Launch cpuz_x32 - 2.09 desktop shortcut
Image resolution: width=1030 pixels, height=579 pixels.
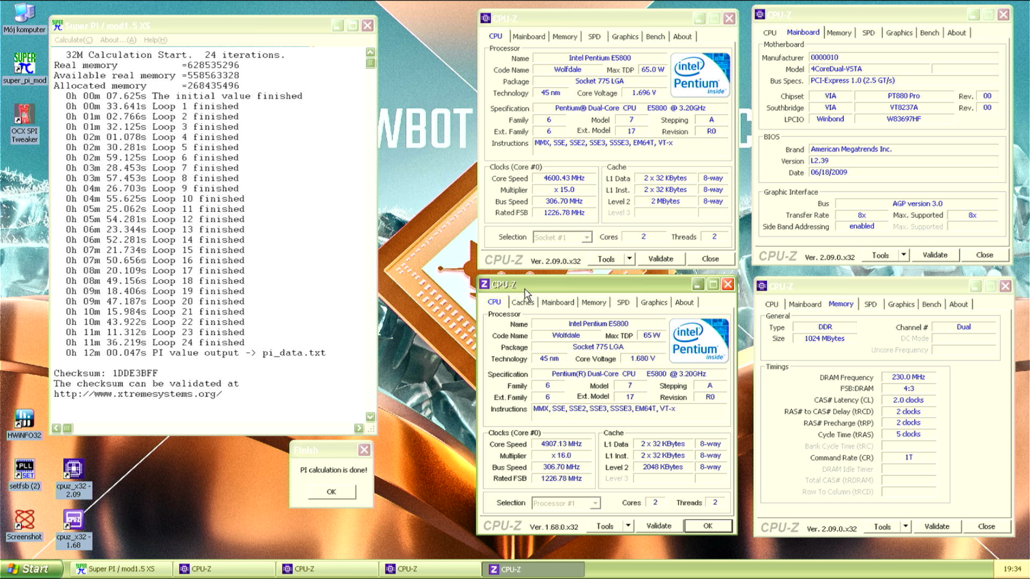tap(73, 478)
